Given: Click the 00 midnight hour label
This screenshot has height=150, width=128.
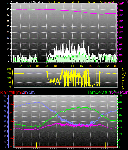Looking at the screenshot, I should click(116, 66).
